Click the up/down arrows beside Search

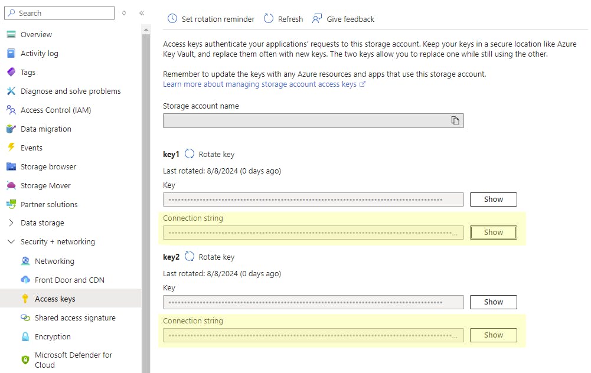tap(124, 13)
